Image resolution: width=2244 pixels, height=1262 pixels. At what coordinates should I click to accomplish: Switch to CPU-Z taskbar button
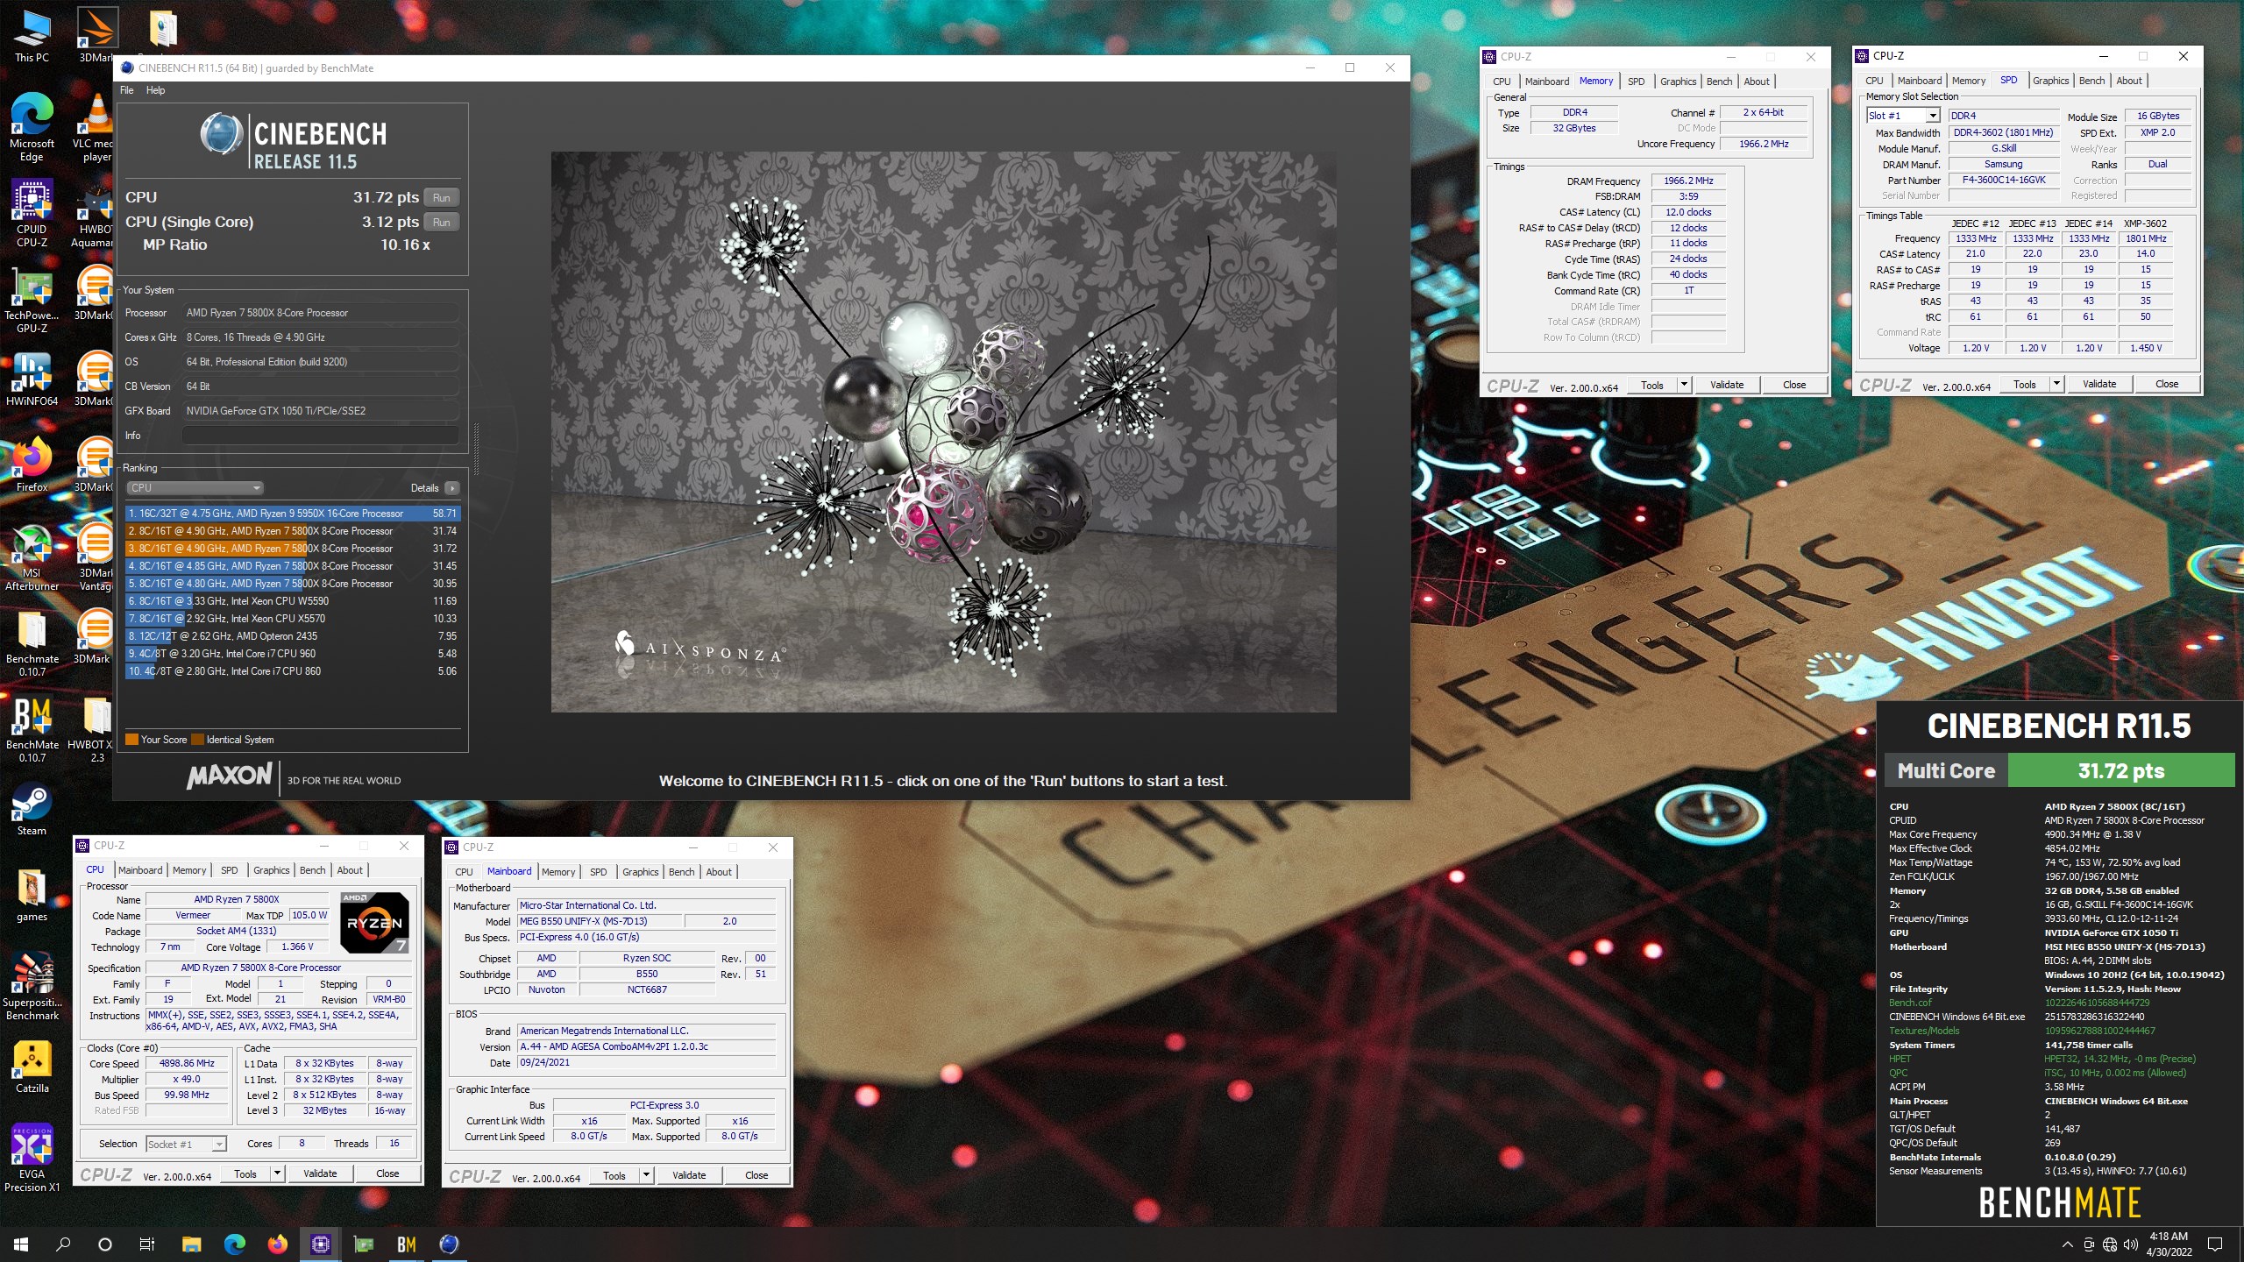click(320, 1244)
